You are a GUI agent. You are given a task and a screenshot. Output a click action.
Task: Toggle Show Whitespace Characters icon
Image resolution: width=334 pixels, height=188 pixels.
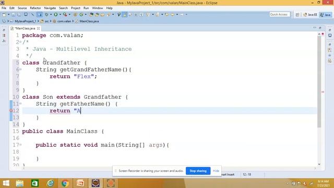[141, 15]
